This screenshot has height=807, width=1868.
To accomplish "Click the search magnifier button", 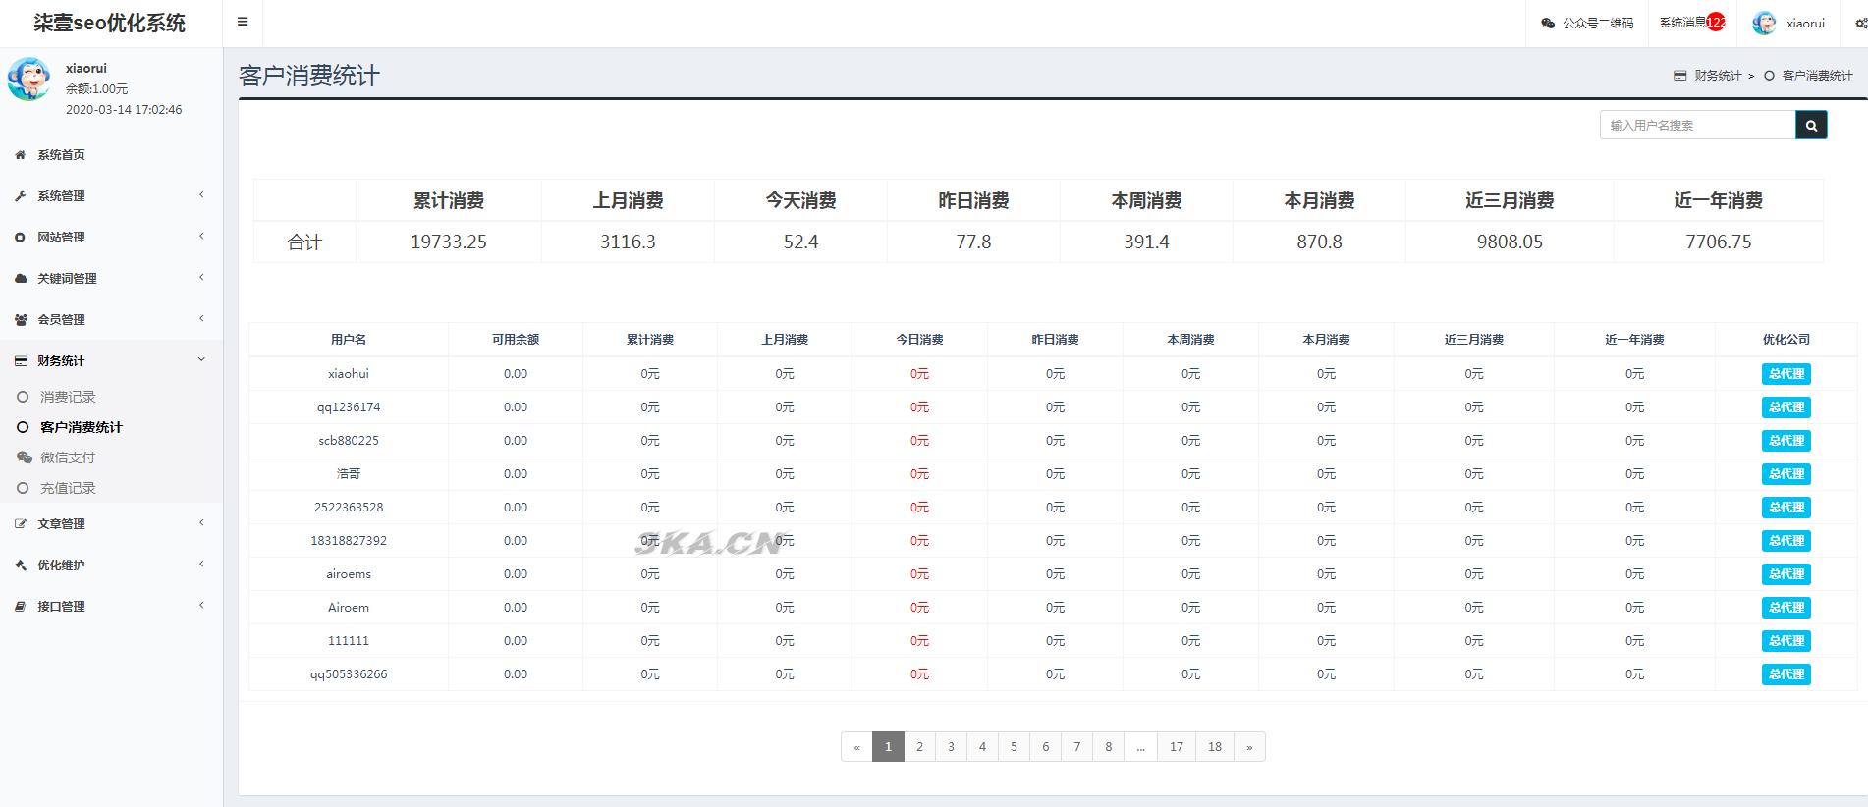I will click(1811, 125).
